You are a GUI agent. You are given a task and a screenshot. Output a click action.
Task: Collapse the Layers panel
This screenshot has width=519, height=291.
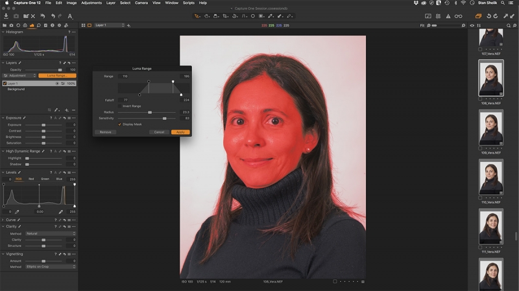tap(3, 63)
